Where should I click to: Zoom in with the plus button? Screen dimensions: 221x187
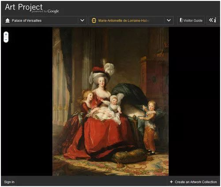(x=6, y=35)
